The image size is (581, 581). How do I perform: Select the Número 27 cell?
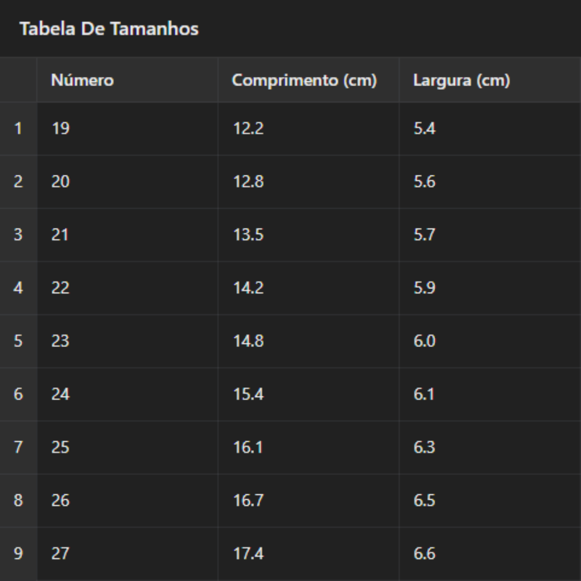point(60,554)
